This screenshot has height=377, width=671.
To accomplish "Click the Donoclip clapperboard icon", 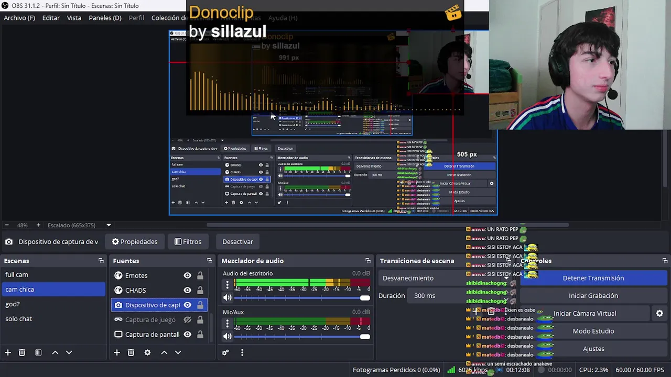I will pos(453,12).
